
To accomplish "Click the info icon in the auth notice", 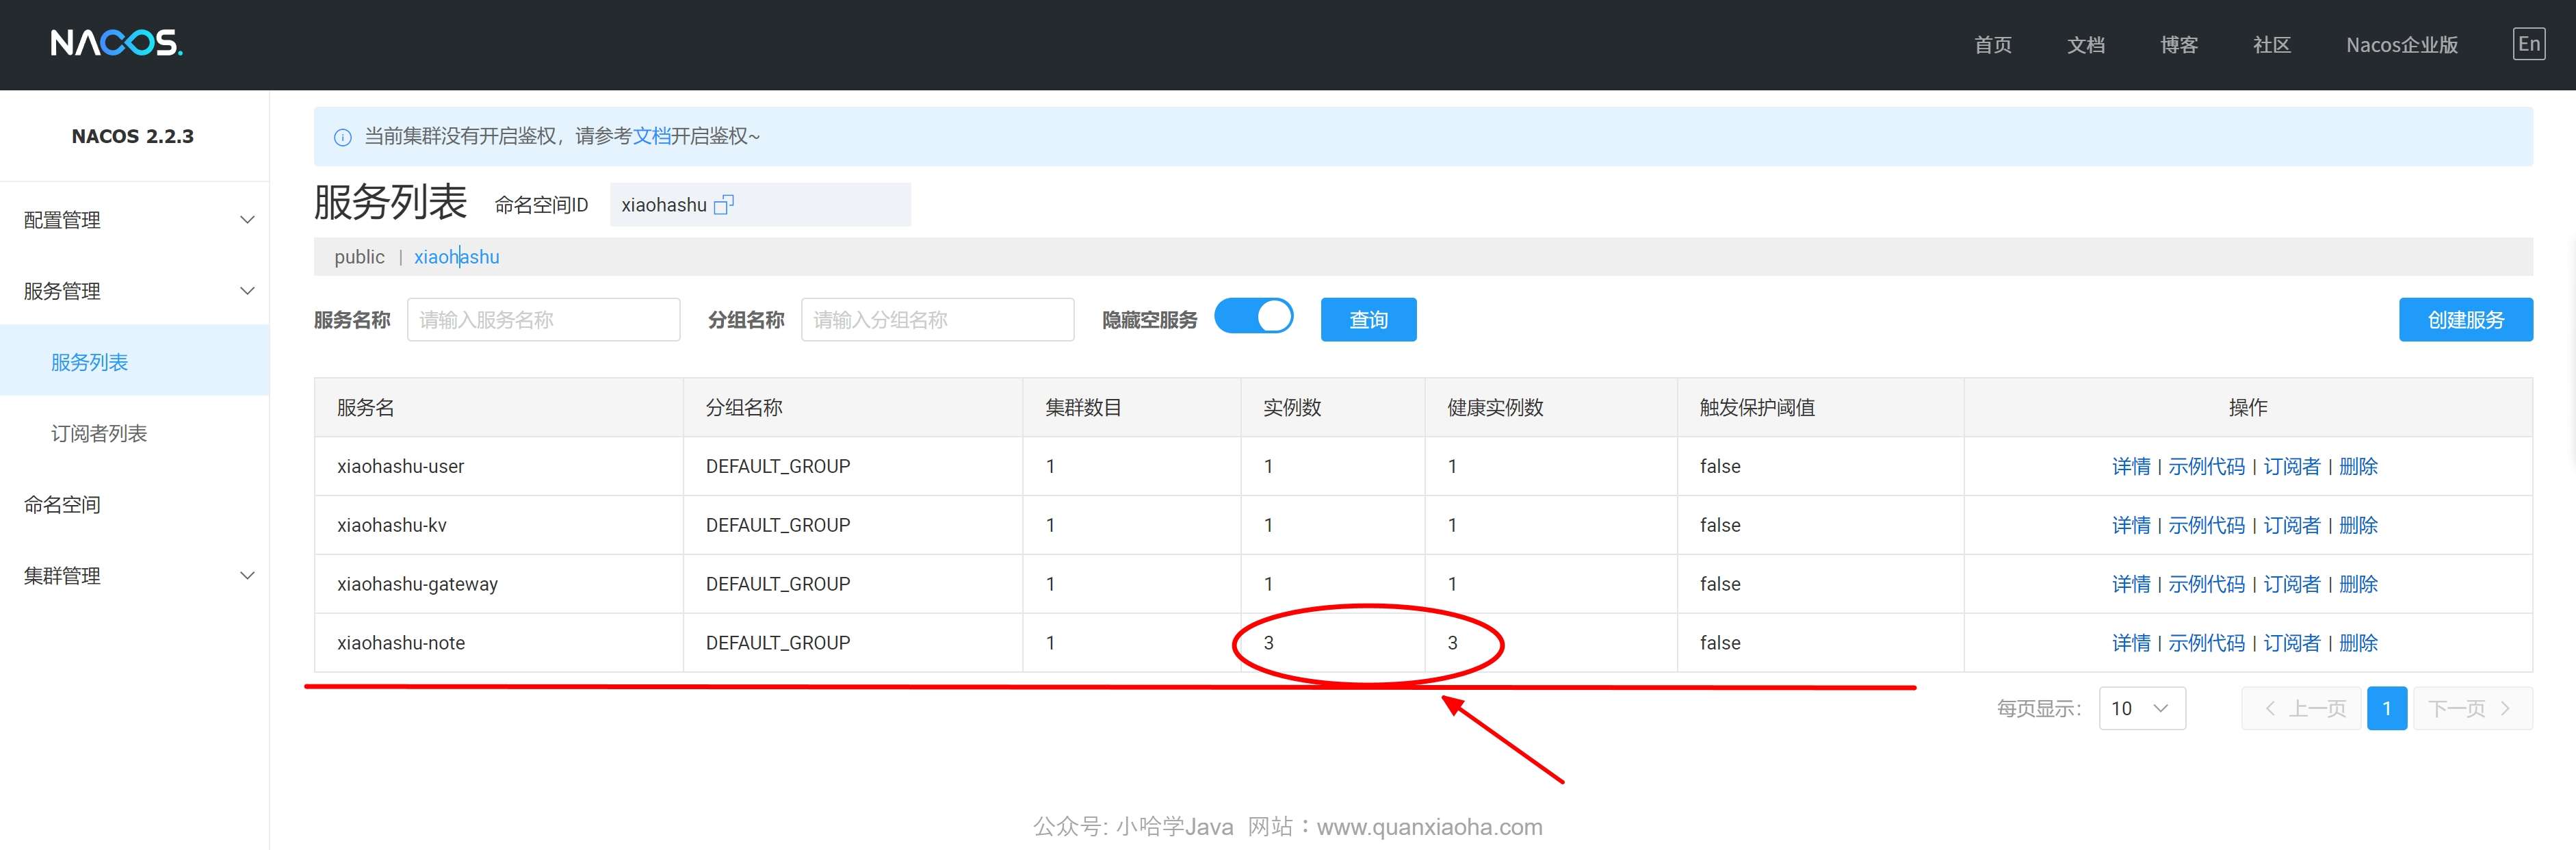I will tap(342, 137).
